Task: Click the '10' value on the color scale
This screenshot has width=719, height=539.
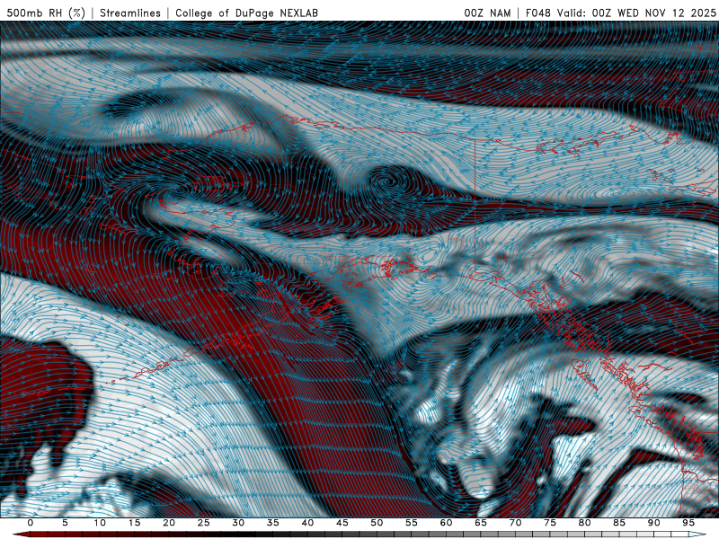Action: pyautogui.click(x=100, y=523)
